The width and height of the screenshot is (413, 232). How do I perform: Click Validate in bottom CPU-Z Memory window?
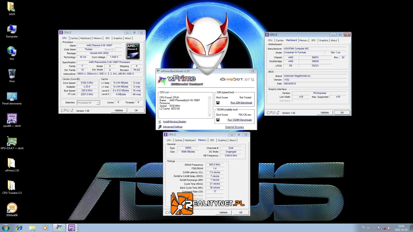click(223, 212)
